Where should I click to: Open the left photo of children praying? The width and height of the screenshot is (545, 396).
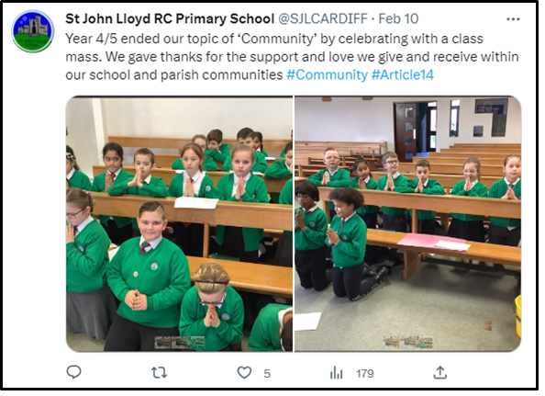(x=179, y=224)
